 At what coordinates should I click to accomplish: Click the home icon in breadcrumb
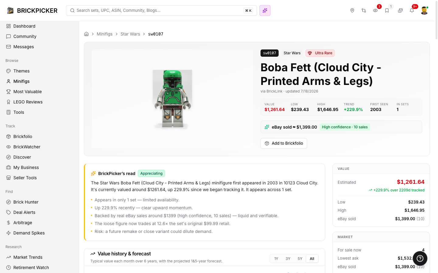tap(86, 34)
